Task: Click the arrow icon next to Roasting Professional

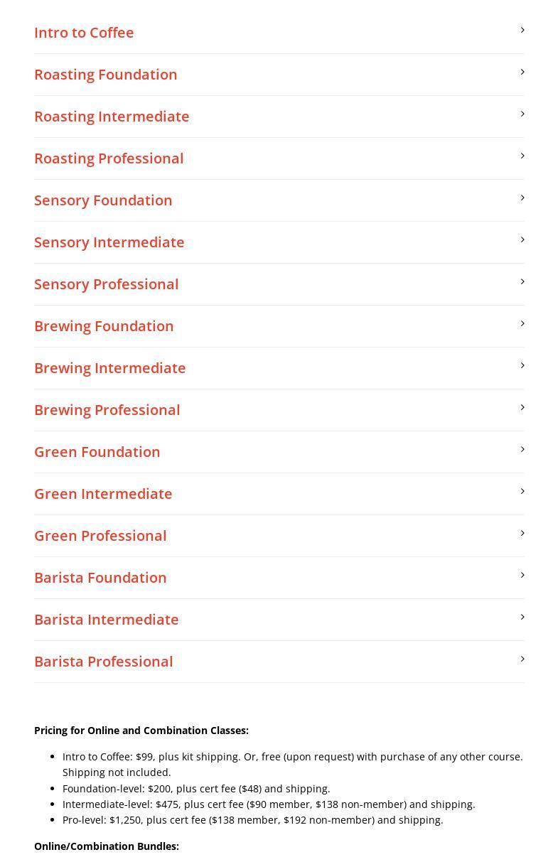Action: pos(522,156)
